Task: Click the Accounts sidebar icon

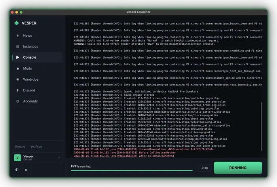Action: pos(18,101)
